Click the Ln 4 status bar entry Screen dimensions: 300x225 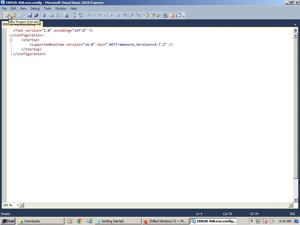click(x=199, y=214)
